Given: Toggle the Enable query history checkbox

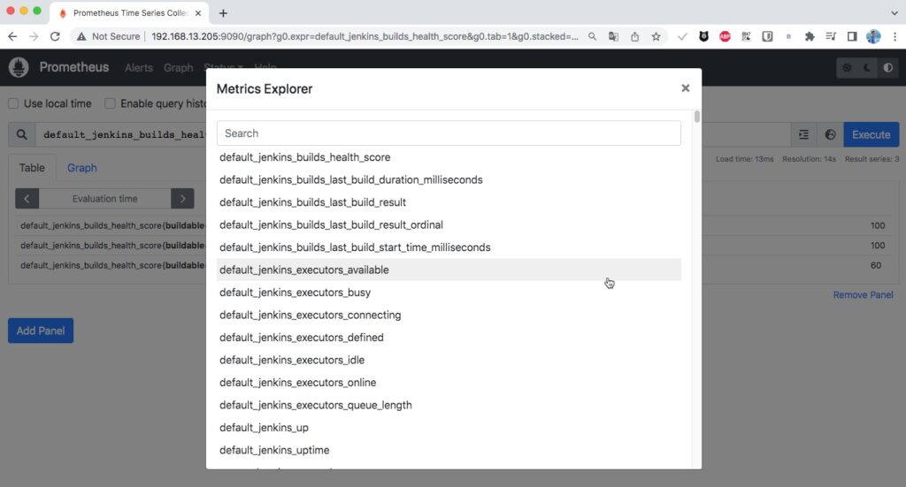Looking at the screenshot, I should (110, 103).
